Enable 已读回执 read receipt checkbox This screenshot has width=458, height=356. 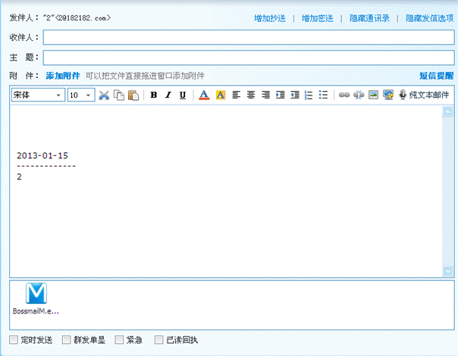click(158, 340)
